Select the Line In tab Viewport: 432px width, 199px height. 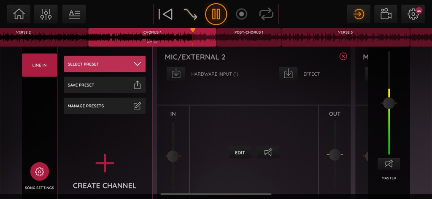(39, 65)
